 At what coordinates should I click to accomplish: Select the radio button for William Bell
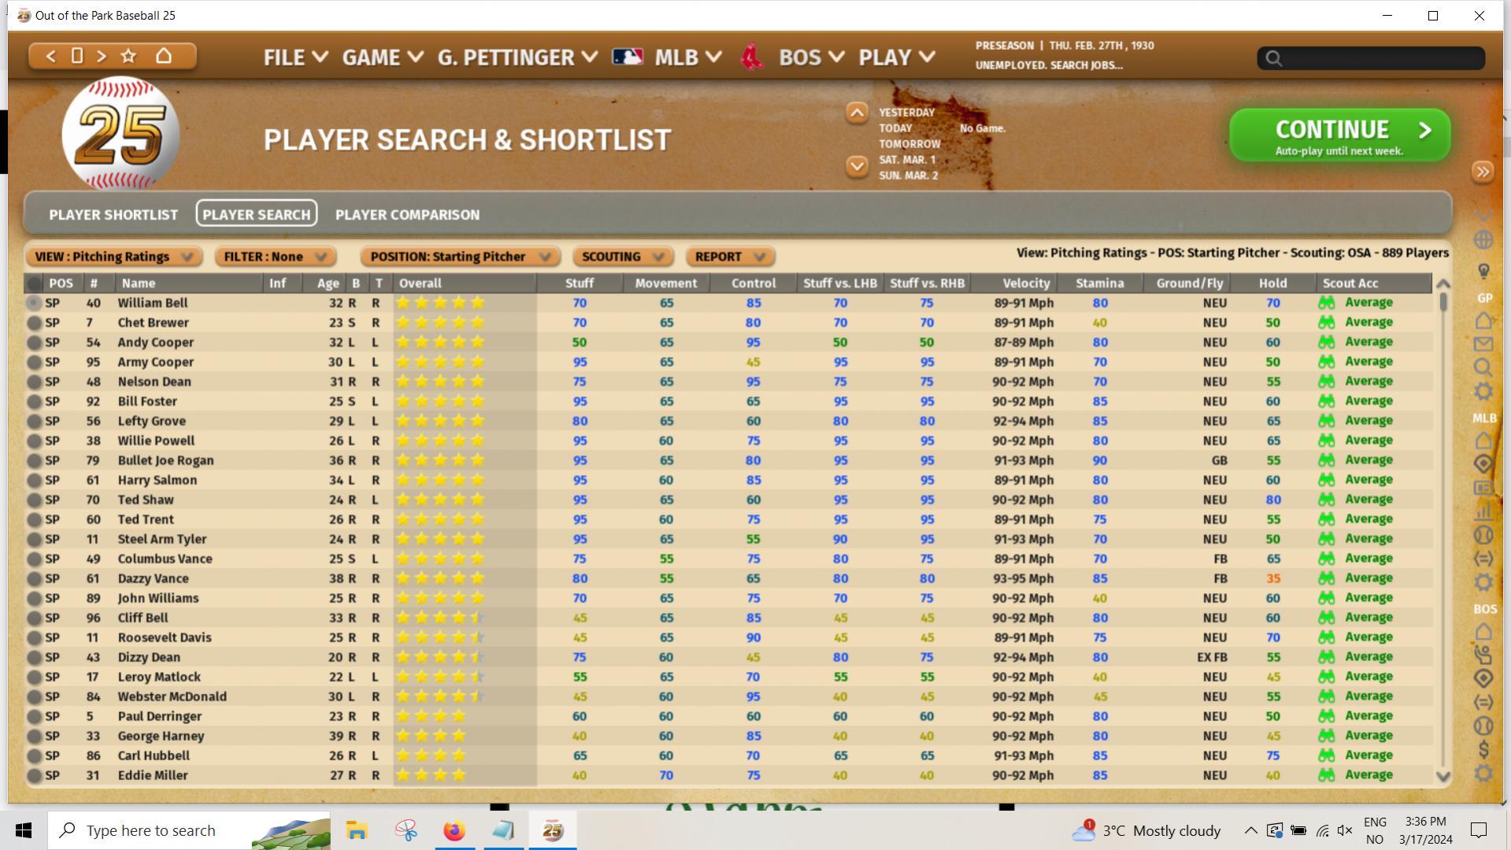click(34, 303)
